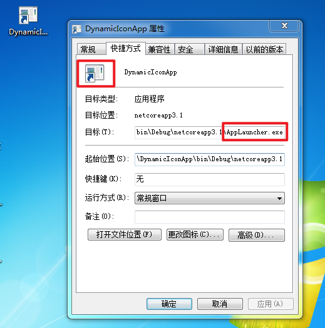Screen dimensions: 325x328
Task: Click the 快捷键 field showing 无
Action: coord(210,179)
